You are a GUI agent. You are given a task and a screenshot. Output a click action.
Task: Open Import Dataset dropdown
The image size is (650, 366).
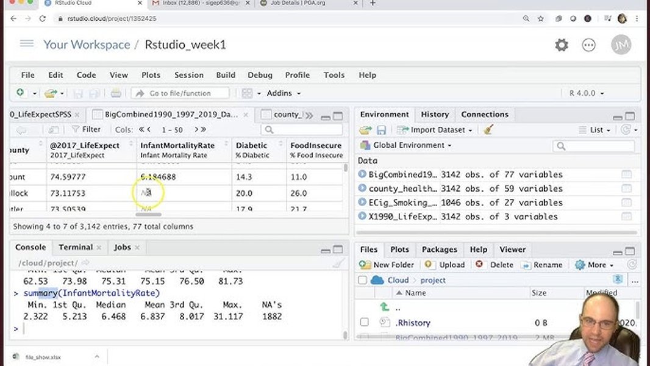point(434,130)
